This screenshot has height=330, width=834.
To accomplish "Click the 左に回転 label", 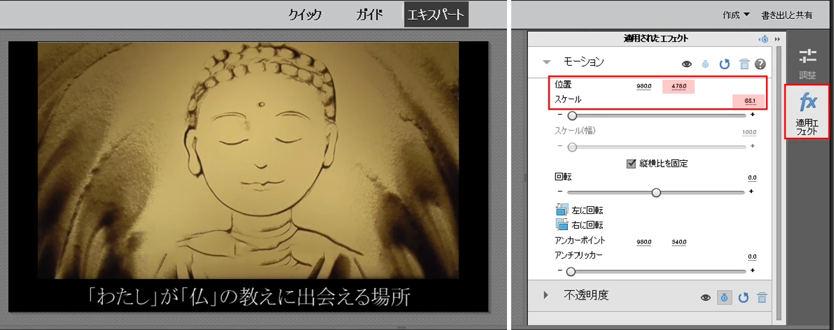I will (x=588, y=210).
